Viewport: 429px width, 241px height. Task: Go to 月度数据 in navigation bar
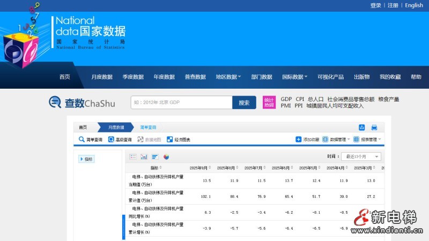pyautogui.click(x=102, y=77)
